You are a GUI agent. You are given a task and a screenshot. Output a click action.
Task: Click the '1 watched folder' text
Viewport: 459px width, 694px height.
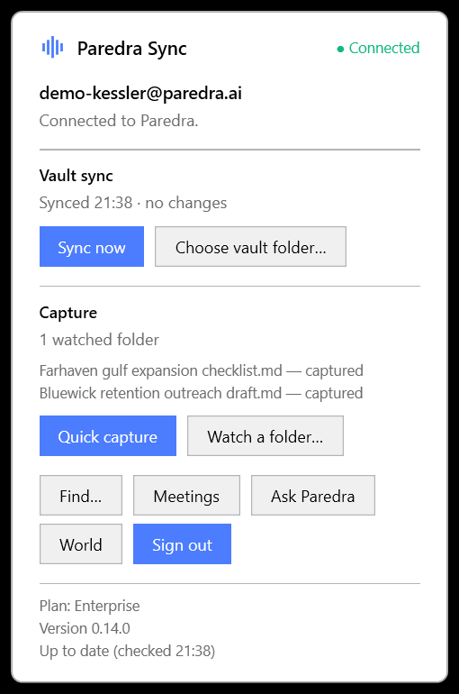pos(99,340)
